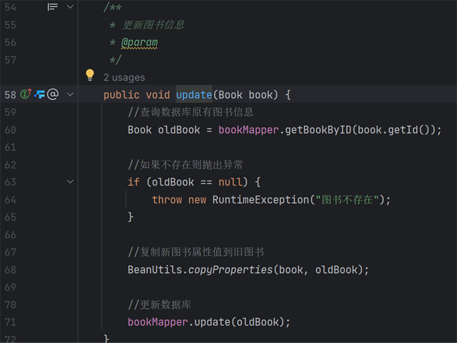Screen dimensions: 457x343
Task: Collapse the Javadoc comment at line 54
Action: [x=70, y=7]
